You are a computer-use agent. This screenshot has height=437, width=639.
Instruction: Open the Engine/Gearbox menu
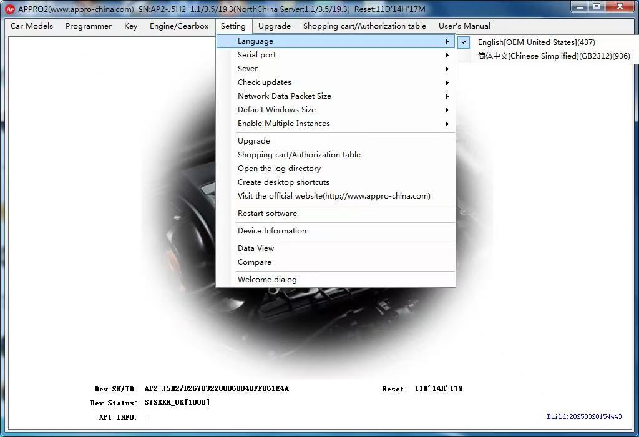pyautogui.click(x=179, y=26)
